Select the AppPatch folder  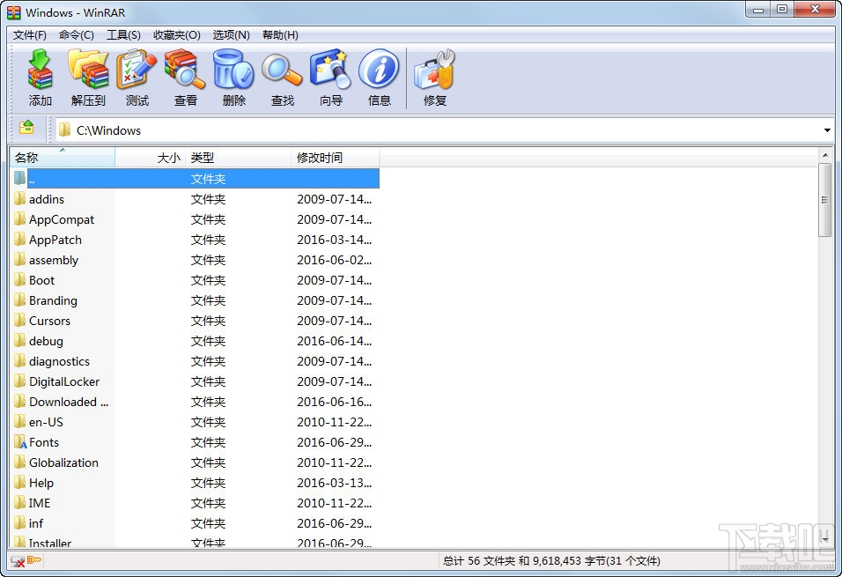click(x=55, y=240)
